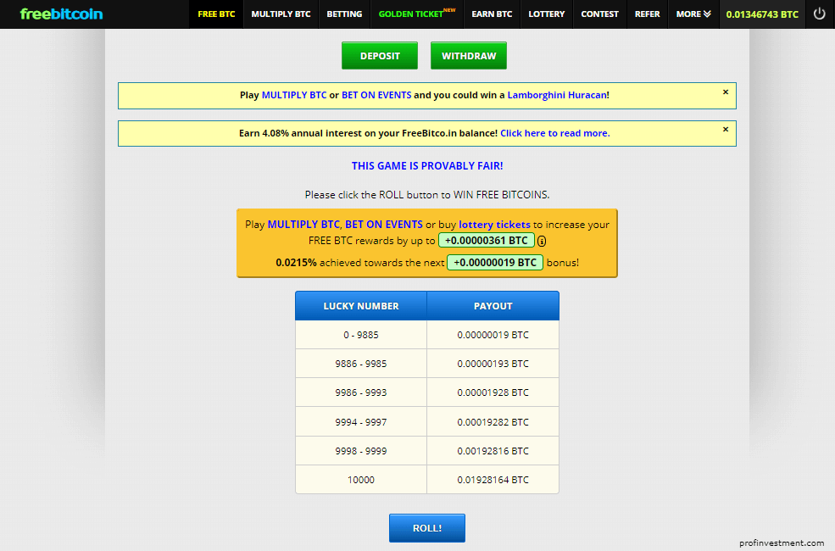This screenshot has height=551, width=835.
Task: Select the 9994 - 9997 cell
Action: pyautogui.click(x=361, y=422)
